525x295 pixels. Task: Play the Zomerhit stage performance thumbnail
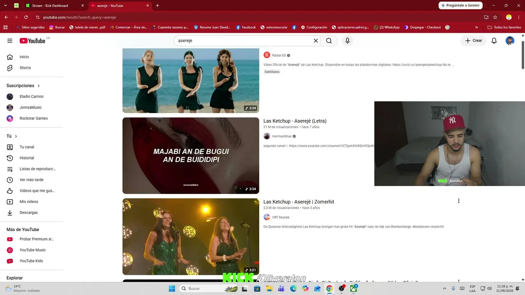pyautogui.click(x=191, y=236)
